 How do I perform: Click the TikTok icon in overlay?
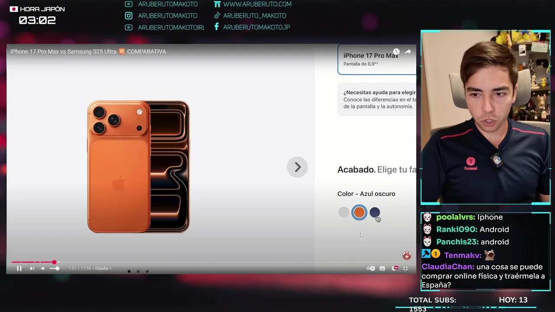pos(217,16)
